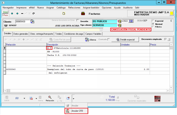Go to the next record with the right arrow
This screenshot has height=115, width=177.
tap(17, 14)
